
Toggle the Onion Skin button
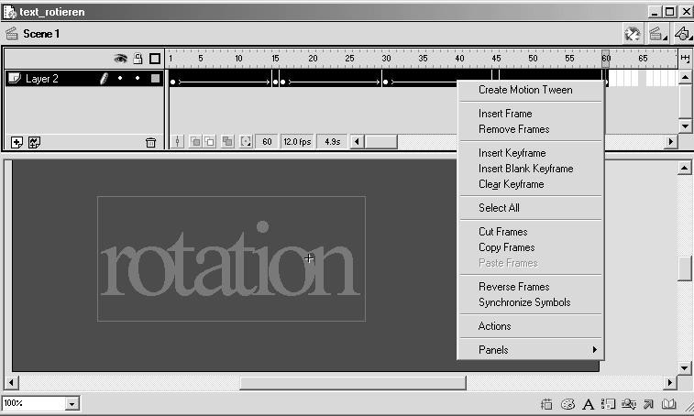pyautogui.click(x=195, y=142)
